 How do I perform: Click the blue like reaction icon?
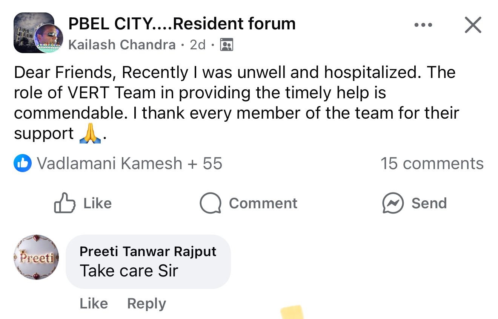22,163
